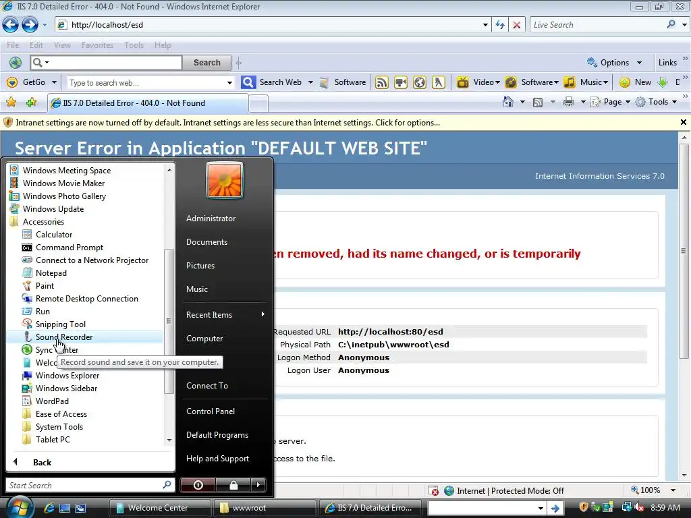The height and width of the screenshot is (518, 691).
Task: Open Default Programs link
Action: [x=217, y=435]
